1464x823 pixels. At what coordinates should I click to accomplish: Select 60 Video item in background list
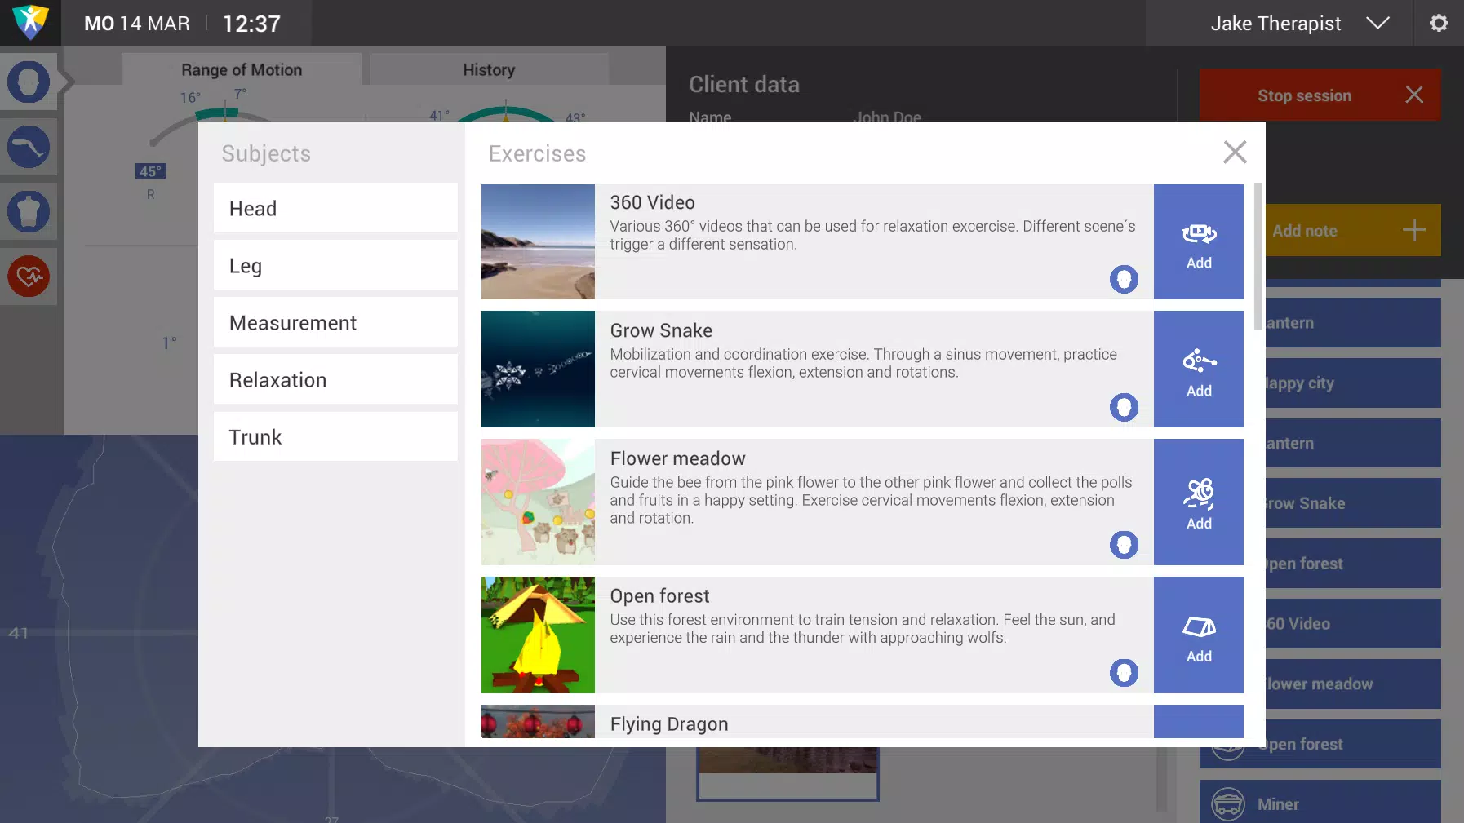tap(1352, 624)
